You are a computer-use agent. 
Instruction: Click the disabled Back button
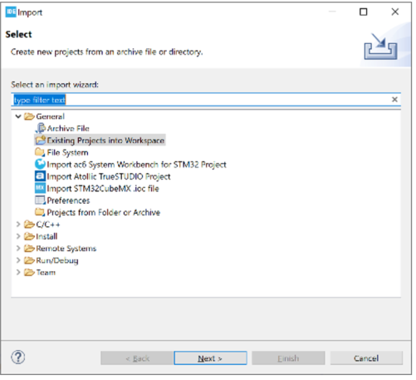point(137,358)
